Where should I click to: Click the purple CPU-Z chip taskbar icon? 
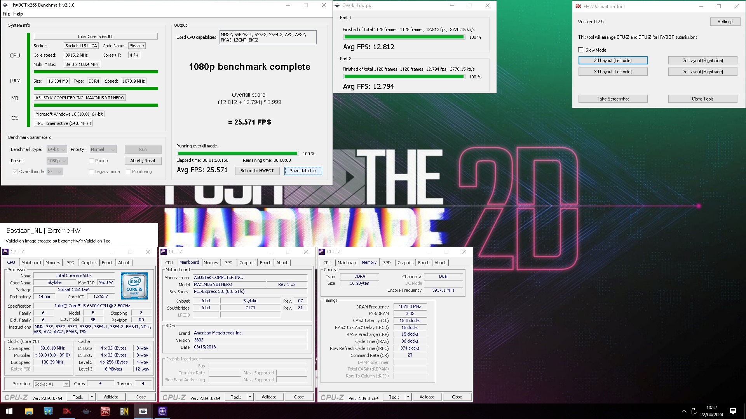pos(162,411)
